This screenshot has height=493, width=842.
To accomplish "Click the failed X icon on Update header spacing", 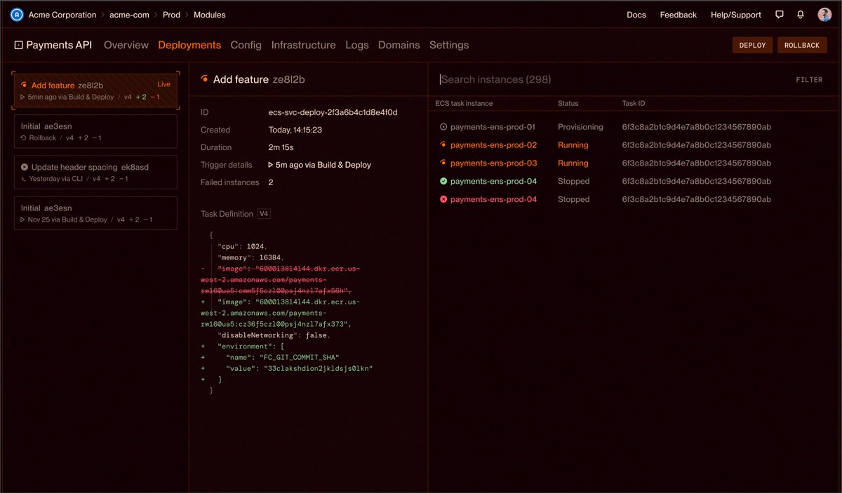I will tap(25, 167).
